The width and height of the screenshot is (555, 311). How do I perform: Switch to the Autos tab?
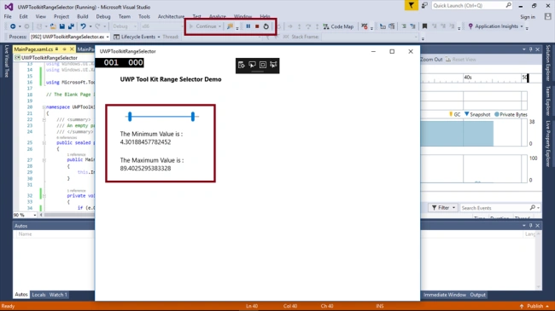[x=20, y=295]
